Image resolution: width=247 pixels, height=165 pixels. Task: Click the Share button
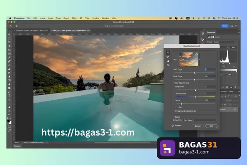[x=225, y=26]
